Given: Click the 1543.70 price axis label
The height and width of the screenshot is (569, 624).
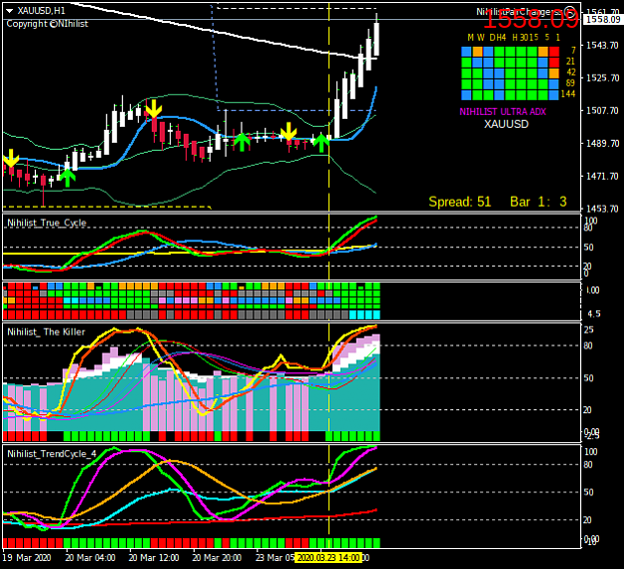Looking at the screenshot, I should tap(602, 45).
